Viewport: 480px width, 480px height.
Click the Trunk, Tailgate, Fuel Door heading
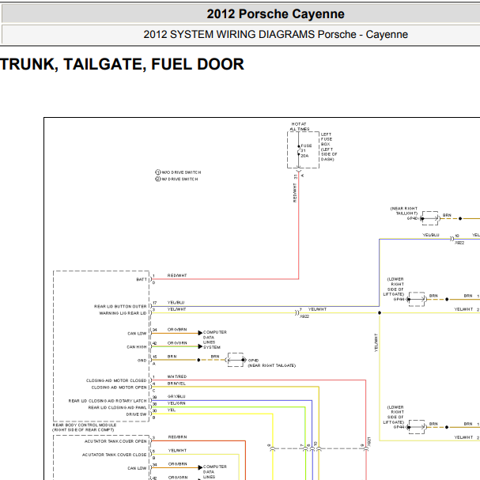point(122,64)
